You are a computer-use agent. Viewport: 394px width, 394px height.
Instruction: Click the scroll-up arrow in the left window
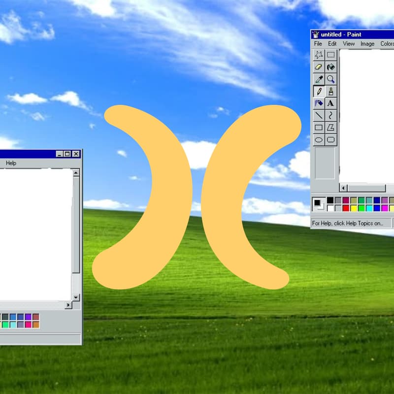(x=76, y=173)
